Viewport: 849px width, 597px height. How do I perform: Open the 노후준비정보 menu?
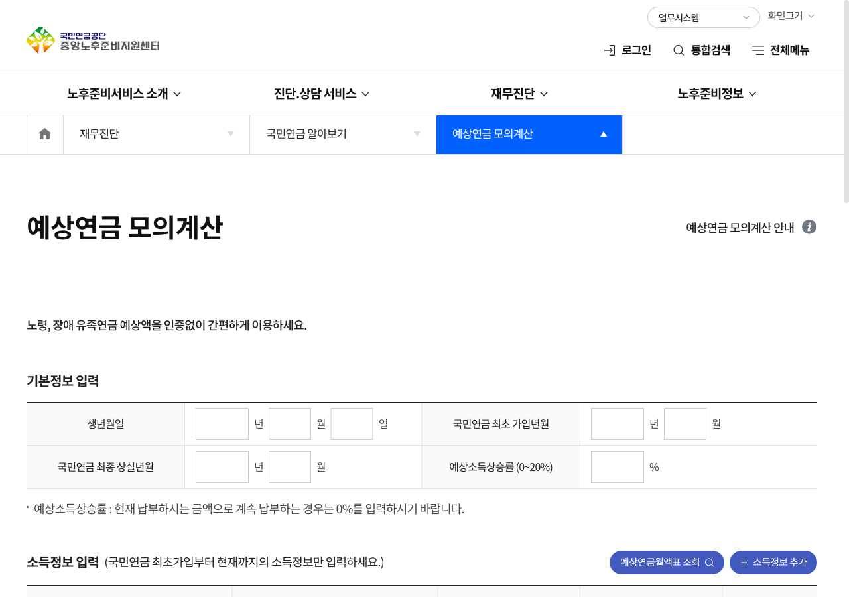click(x=717, y=94)
